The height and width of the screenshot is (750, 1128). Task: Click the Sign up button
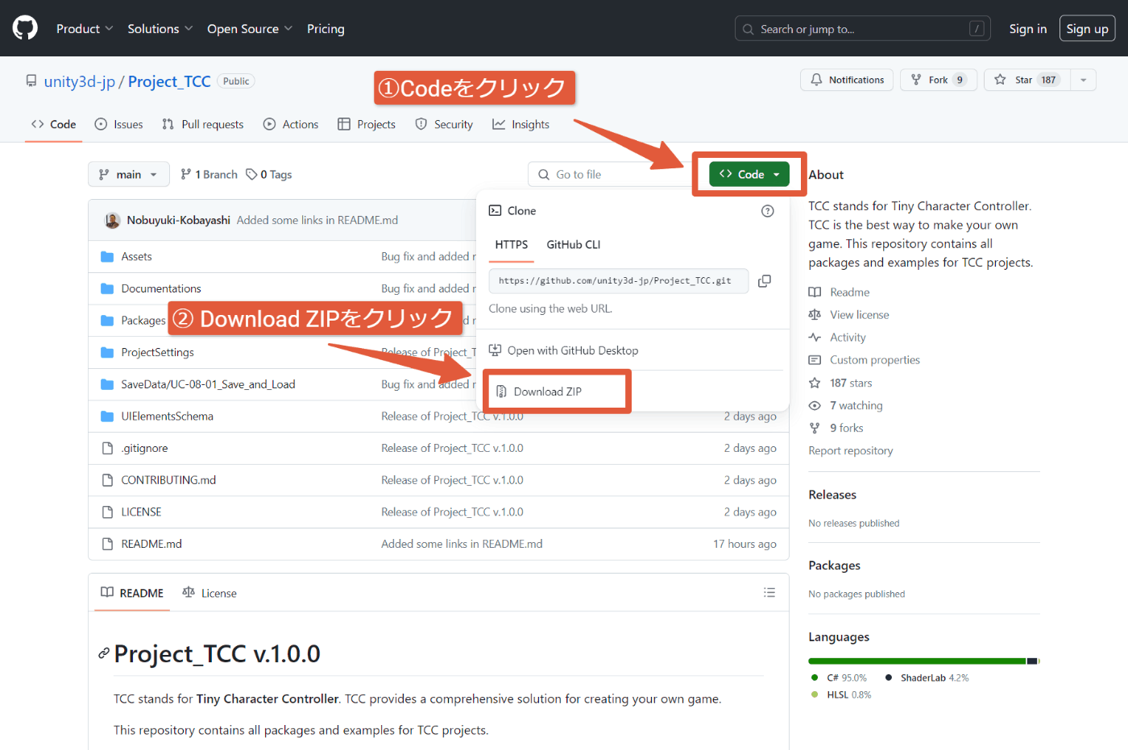pos(1088,29)
